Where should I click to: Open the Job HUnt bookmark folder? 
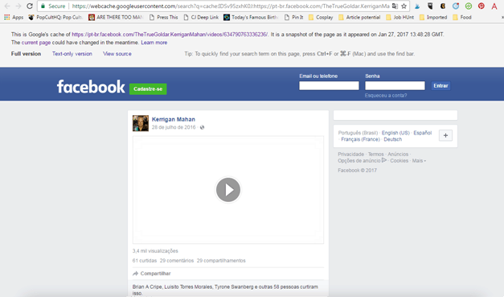pyautogui.click(x=400, y=18)
